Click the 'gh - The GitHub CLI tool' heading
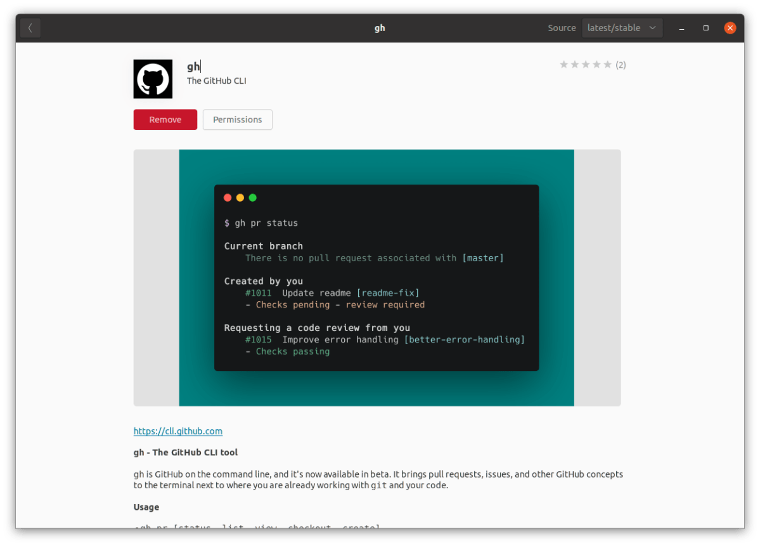This screenshot has width=760, height=546. 186,452
